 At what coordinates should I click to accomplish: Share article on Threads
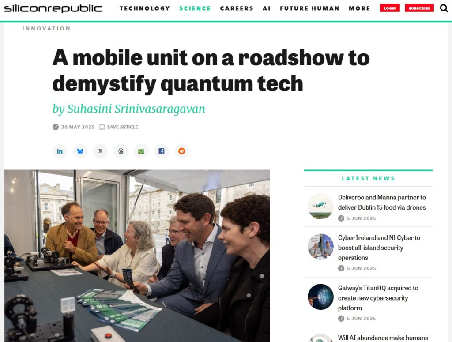(x=121, y=151)
